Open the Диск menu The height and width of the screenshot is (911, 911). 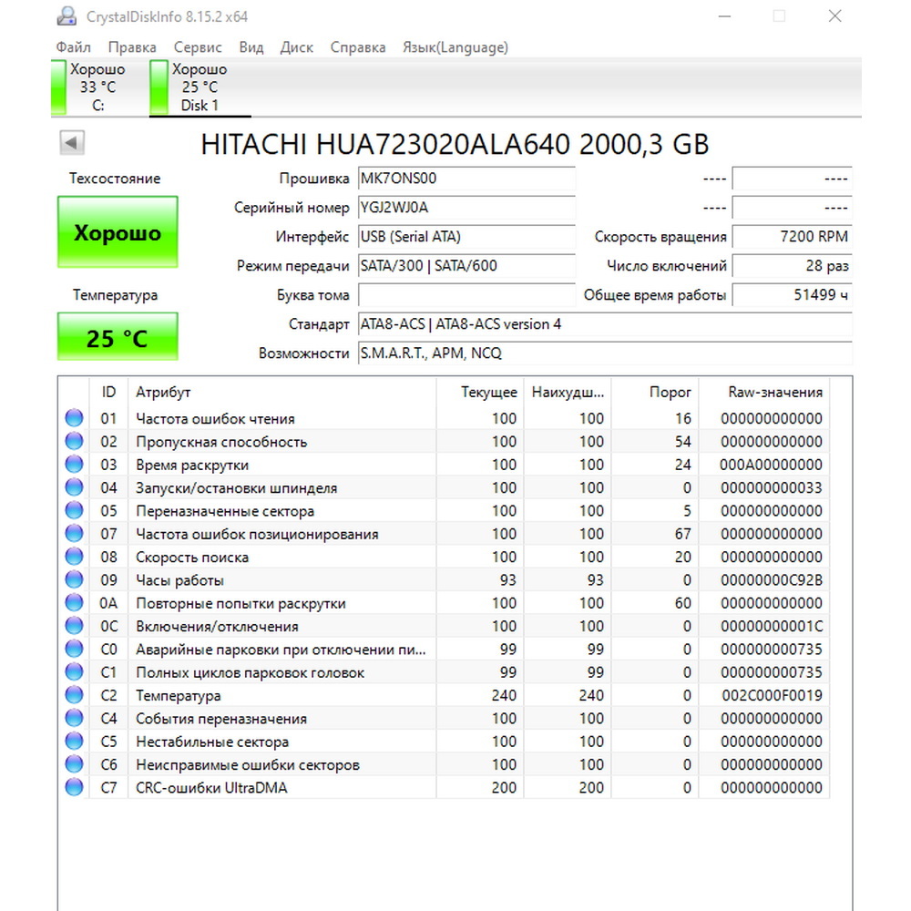pyautogui.click(x=296, y=47)
